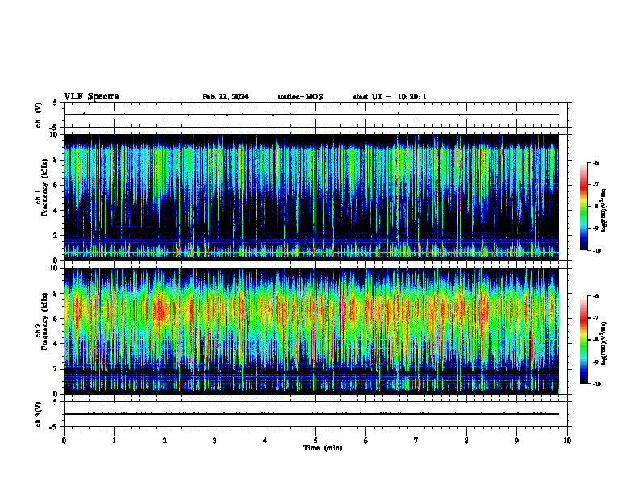Click the ch.3 voltage waveform trace
Image resolution: width=639 pixels, height=494 pixels.
click(x=311, y=414)
